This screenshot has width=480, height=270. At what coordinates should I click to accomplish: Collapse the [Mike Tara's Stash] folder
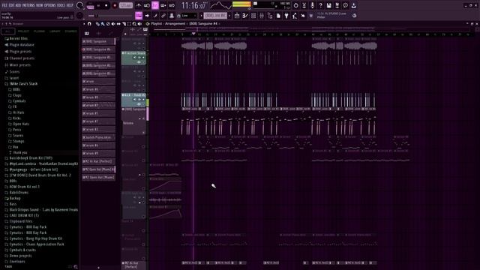23,83
